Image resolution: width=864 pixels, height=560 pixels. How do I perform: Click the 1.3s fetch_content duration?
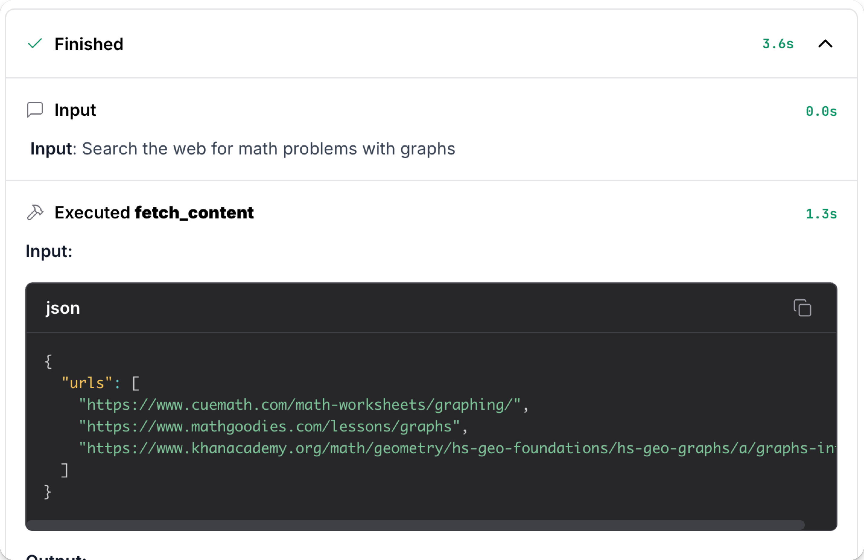tap(821, 214)
